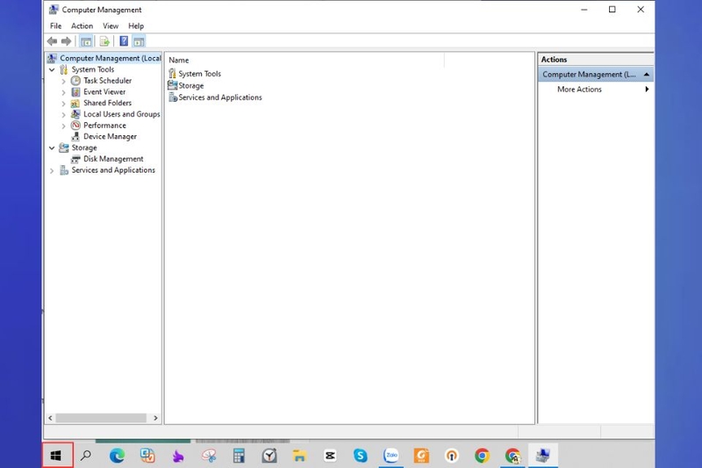Open Zalo from taskbar
This screenshot has height=468, width=702.
(391, 456)
